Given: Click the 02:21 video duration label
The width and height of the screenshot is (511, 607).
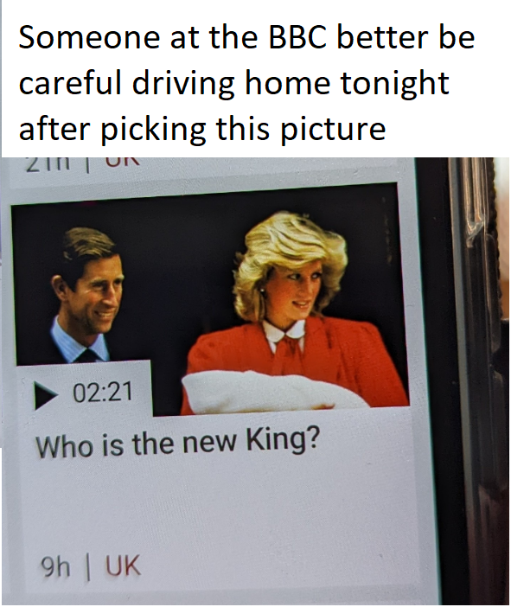Looking at the screenshot, I should tap(103, 392).
